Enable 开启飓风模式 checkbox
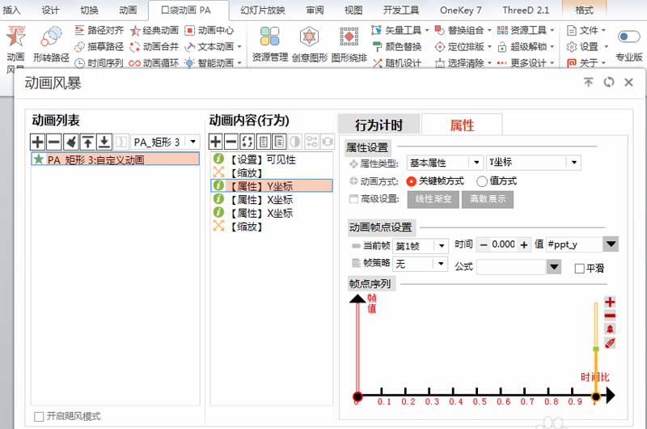Screen dimensions: 647x429 coord(39,417)
